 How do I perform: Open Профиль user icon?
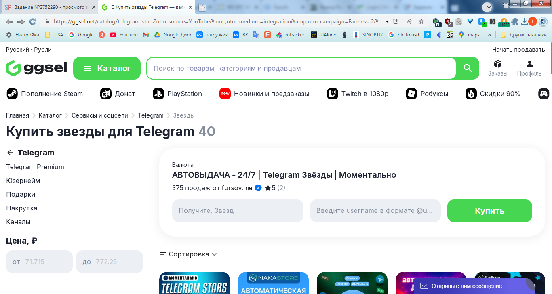[x=529, y=68]
